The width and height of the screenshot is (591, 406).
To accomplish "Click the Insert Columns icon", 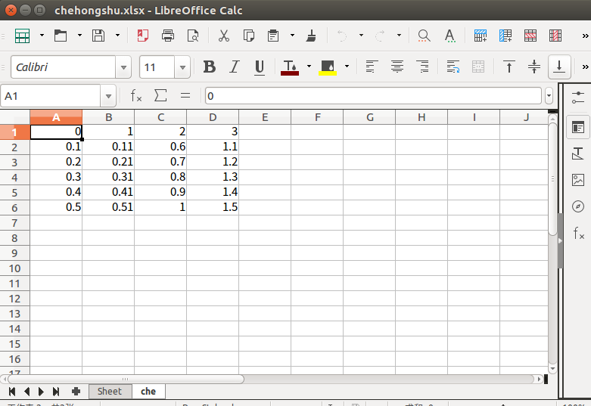I will point(505,36).
